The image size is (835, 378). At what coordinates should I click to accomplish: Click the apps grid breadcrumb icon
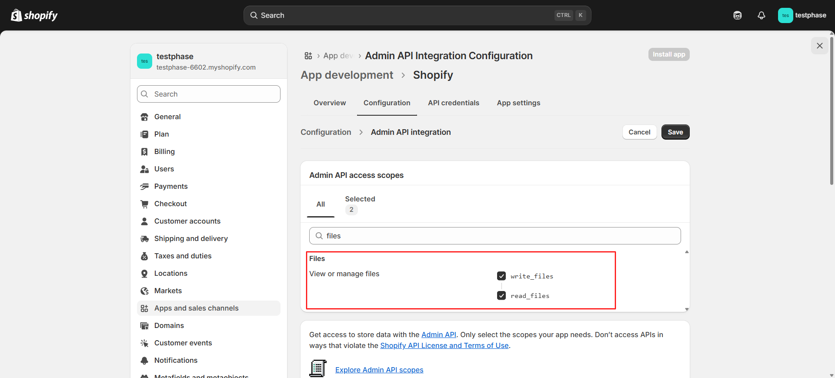click(x=308, y=56)
